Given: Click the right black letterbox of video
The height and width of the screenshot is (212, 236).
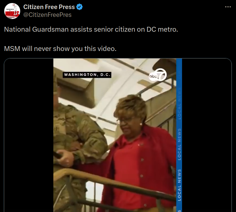Looking at the screenshot, I should (207, 135).
